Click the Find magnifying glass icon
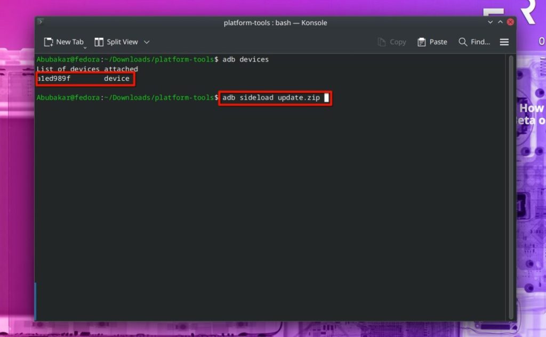The width and height of the screenshot is (546, 337). click(462, 42)
